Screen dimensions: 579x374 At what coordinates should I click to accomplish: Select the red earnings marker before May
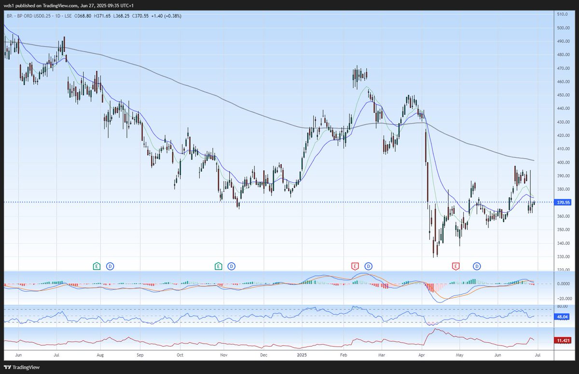point(455,266)
